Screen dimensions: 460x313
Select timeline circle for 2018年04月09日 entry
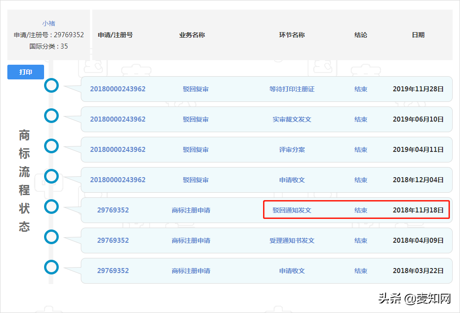click(x=51, y=237)
